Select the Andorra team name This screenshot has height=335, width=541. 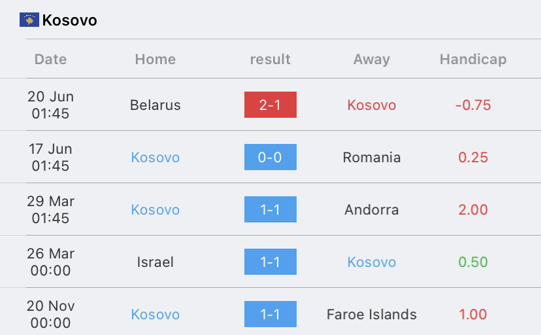(x=372, y=209)
